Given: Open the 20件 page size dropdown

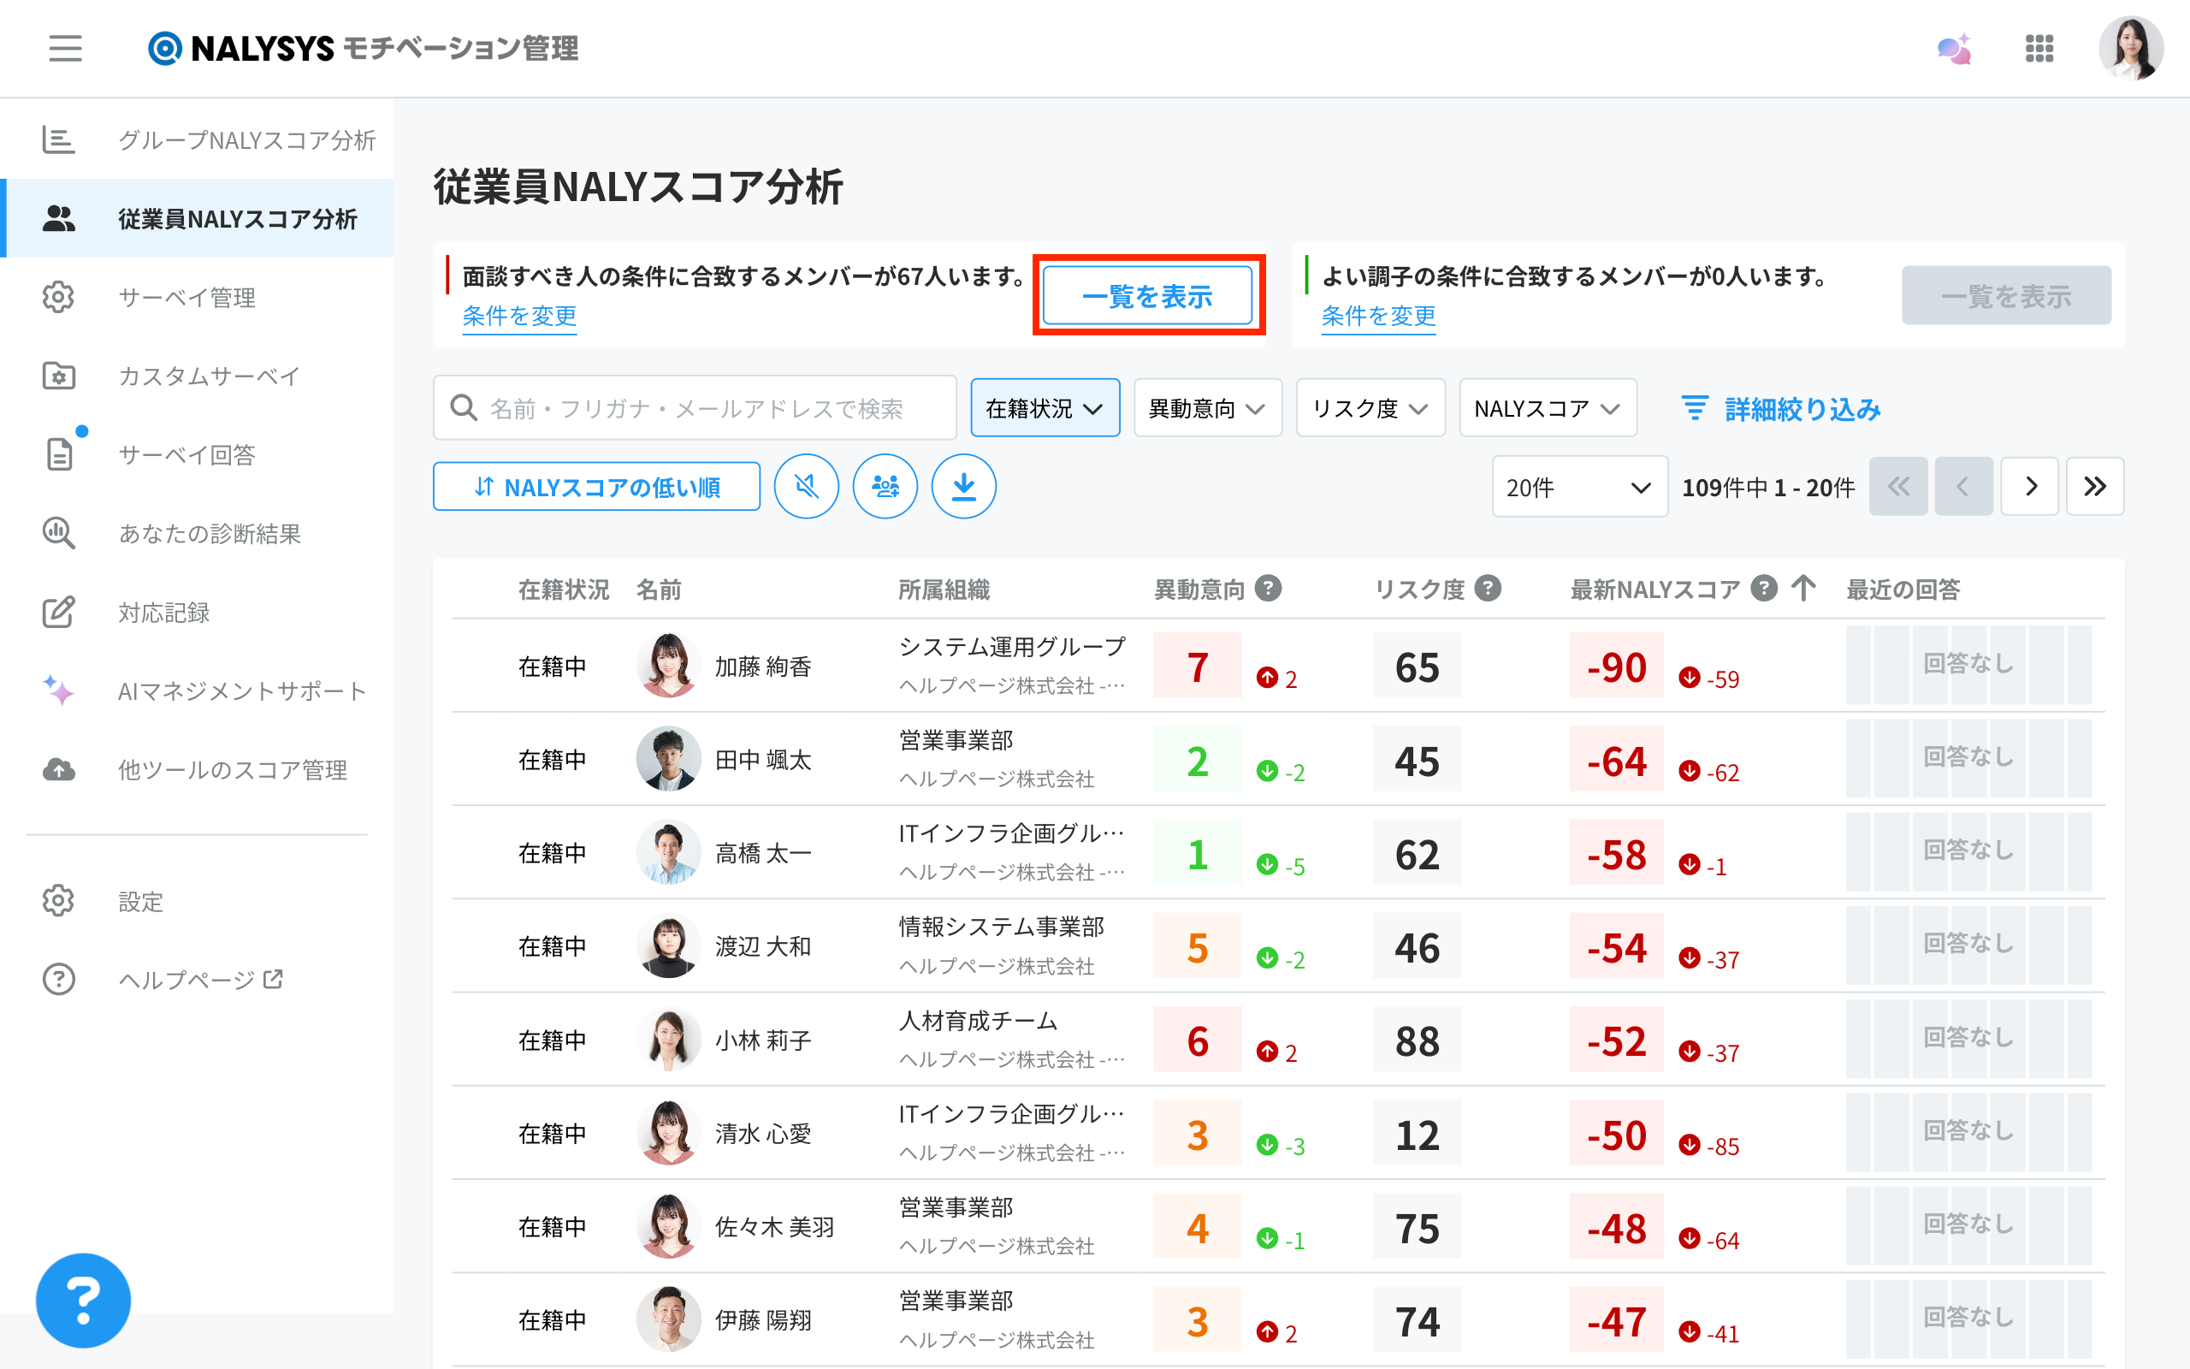Looking at the screenshot, I should point(1578,487).
